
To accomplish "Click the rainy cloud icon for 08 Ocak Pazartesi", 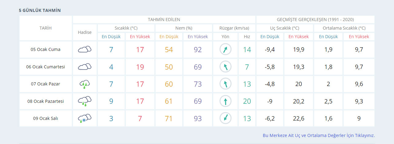I will pyautogui.click(x=85, y=101).
